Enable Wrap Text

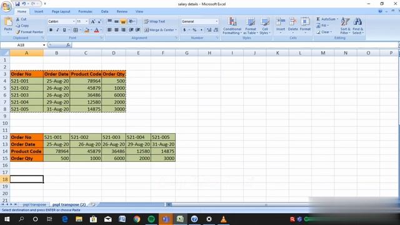pyautogui.click(x=154, y=21)
